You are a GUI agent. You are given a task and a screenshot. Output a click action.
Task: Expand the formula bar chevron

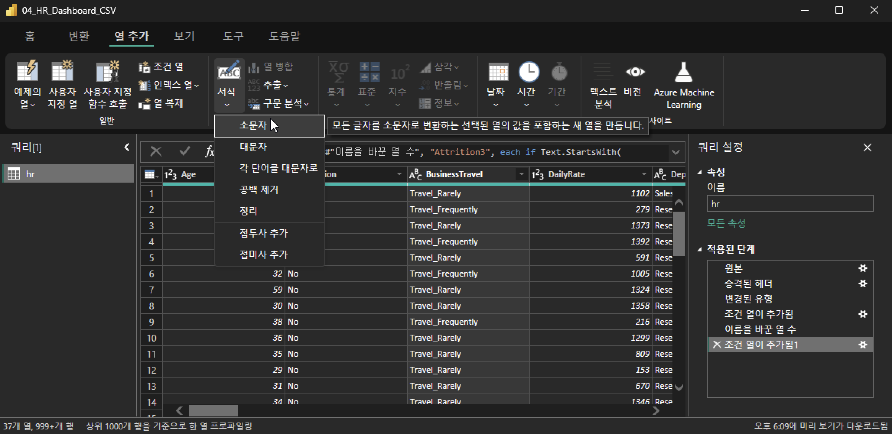click(x=676, y=152)
